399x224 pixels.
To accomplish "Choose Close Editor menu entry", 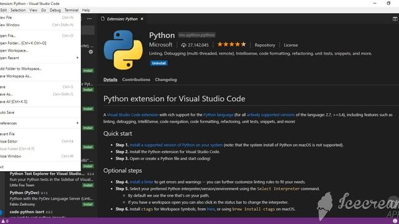I will pyautogui.click(x=40, y=141).
